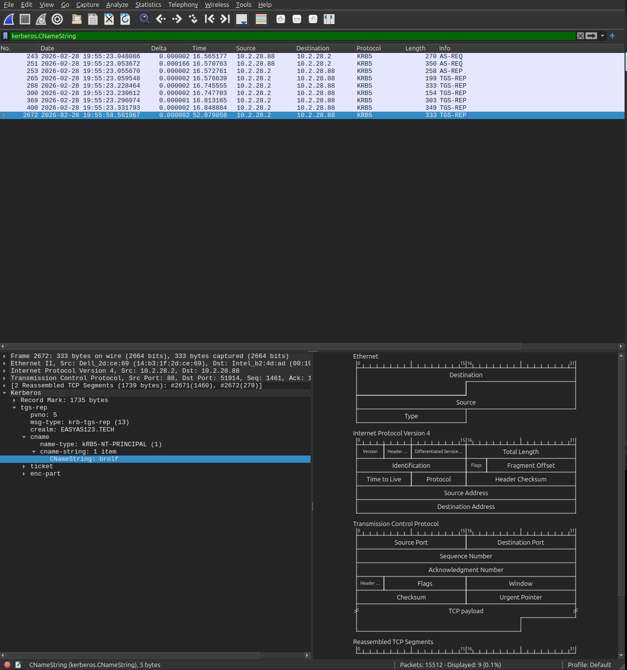Expand the enc-part tree node

tap(24, 474)
